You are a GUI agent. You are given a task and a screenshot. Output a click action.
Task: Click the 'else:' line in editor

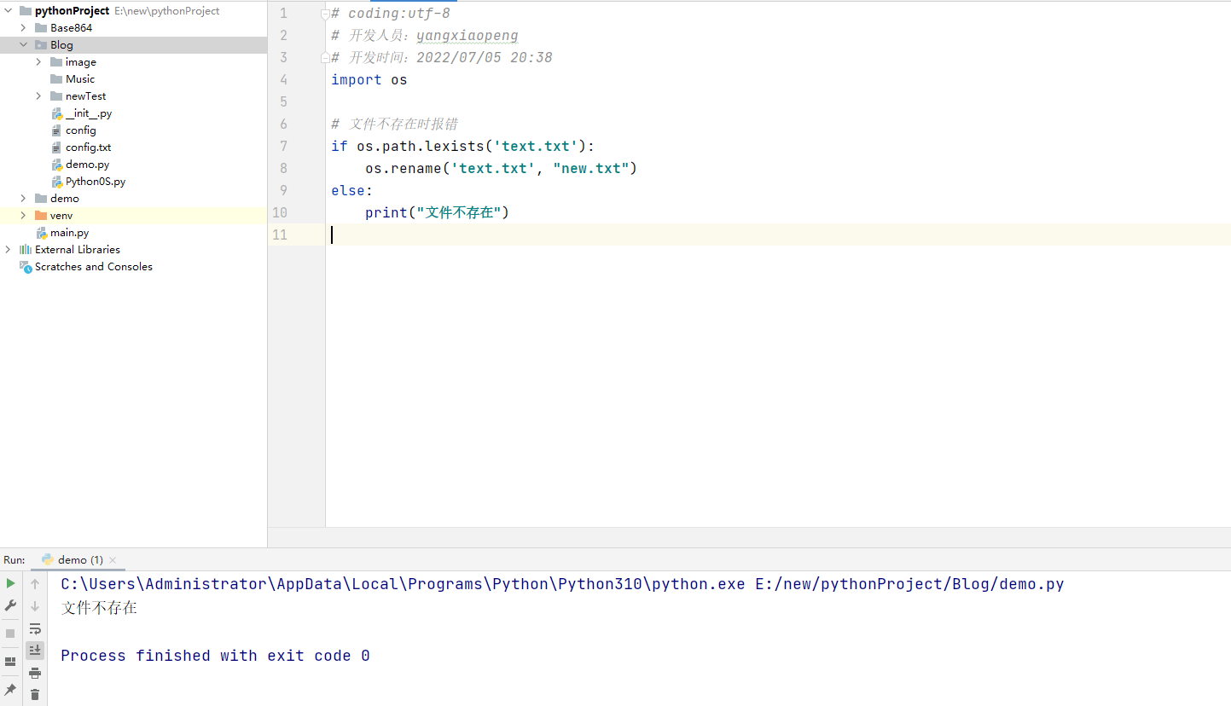(352, 191)
